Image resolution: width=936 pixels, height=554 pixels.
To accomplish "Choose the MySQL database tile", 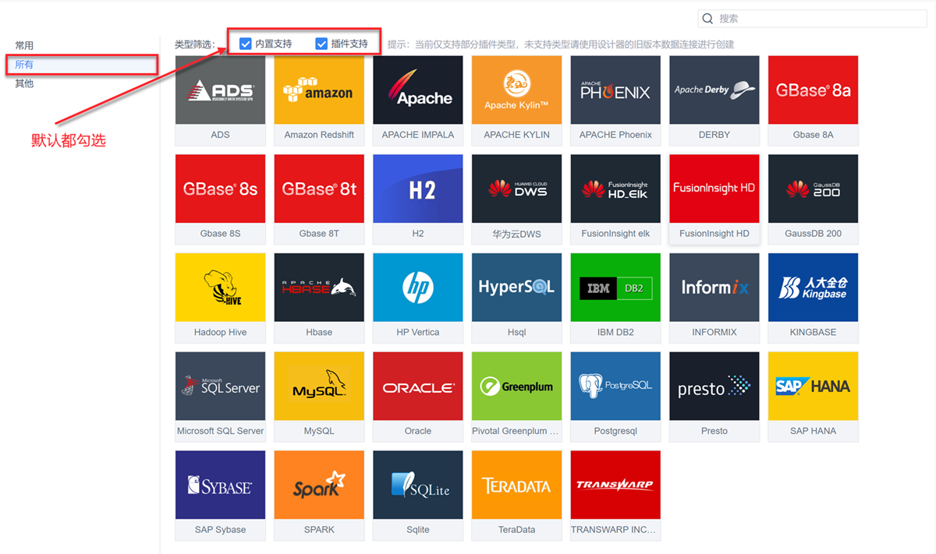I will click(319, 397).
